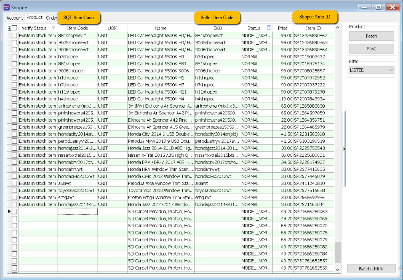Click the current row indicator arrow
This screenshot has width=403, height=280.
(x=9, y=211)
